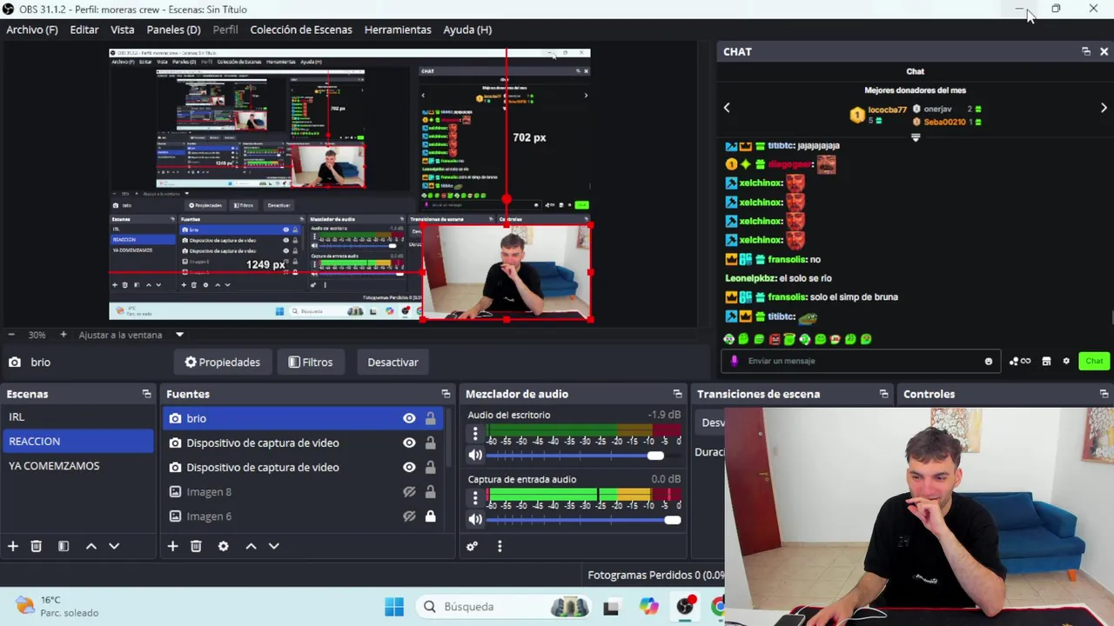Show previous donor leaderboard with left chevron

(727, 108)
